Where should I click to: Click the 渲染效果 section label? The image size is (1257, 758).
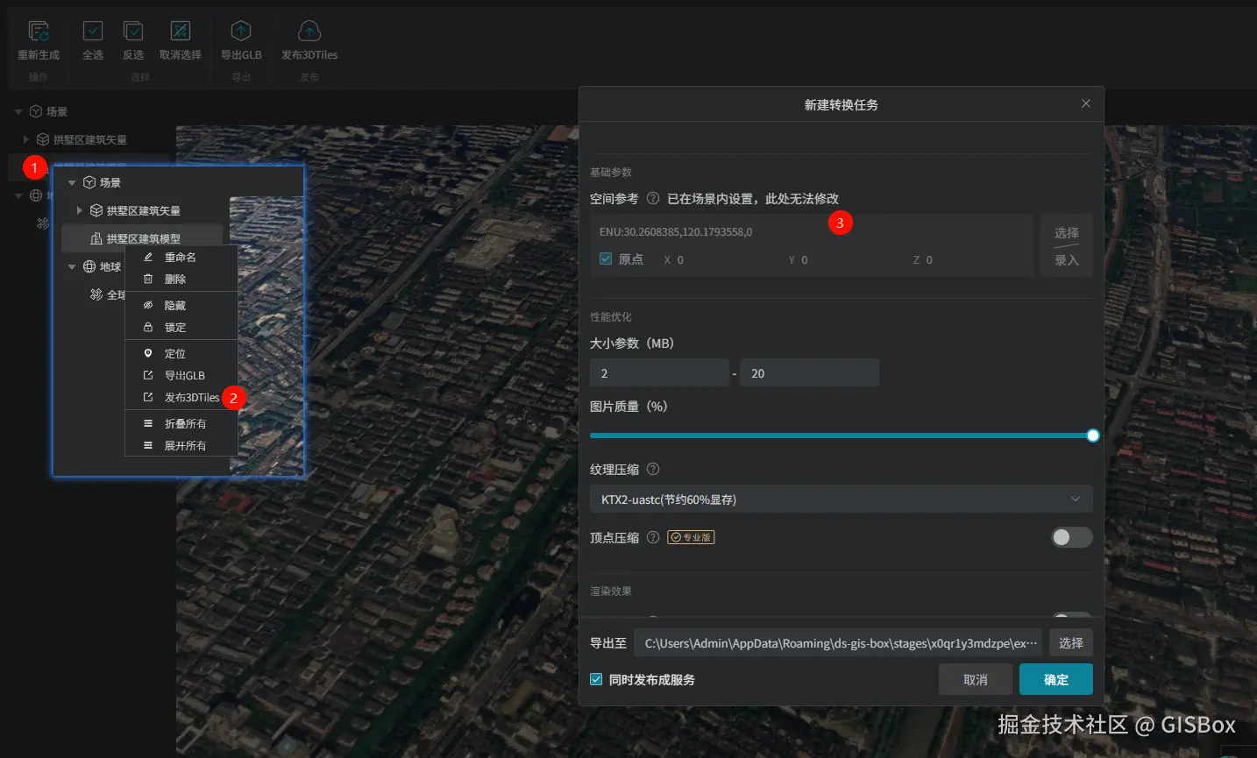611,591
